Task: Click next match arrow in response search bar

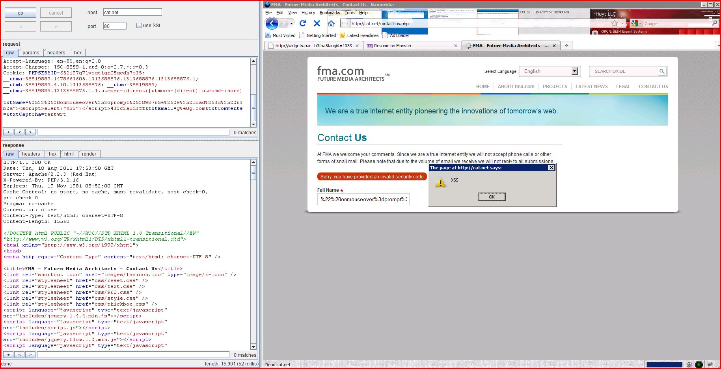Action: [30, 355]
